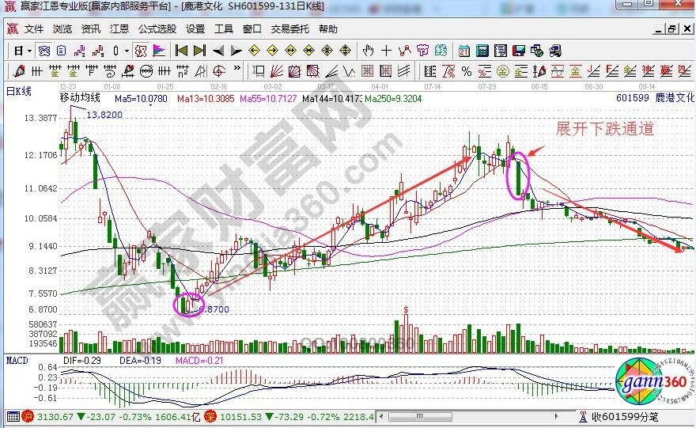Click the 鹿港文化 stock name at top right
This screenshot has height=428, width=696.
[672, 98]
